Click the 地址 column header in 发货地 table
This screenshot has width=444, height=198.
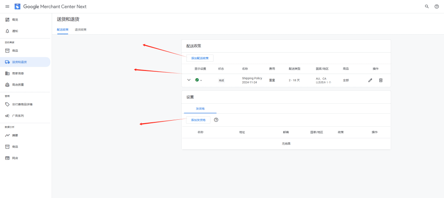(242, 132)
